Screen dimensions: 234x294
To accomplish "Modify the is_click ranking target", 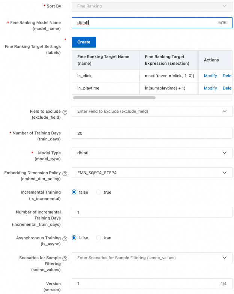I will tap(210, 76).
